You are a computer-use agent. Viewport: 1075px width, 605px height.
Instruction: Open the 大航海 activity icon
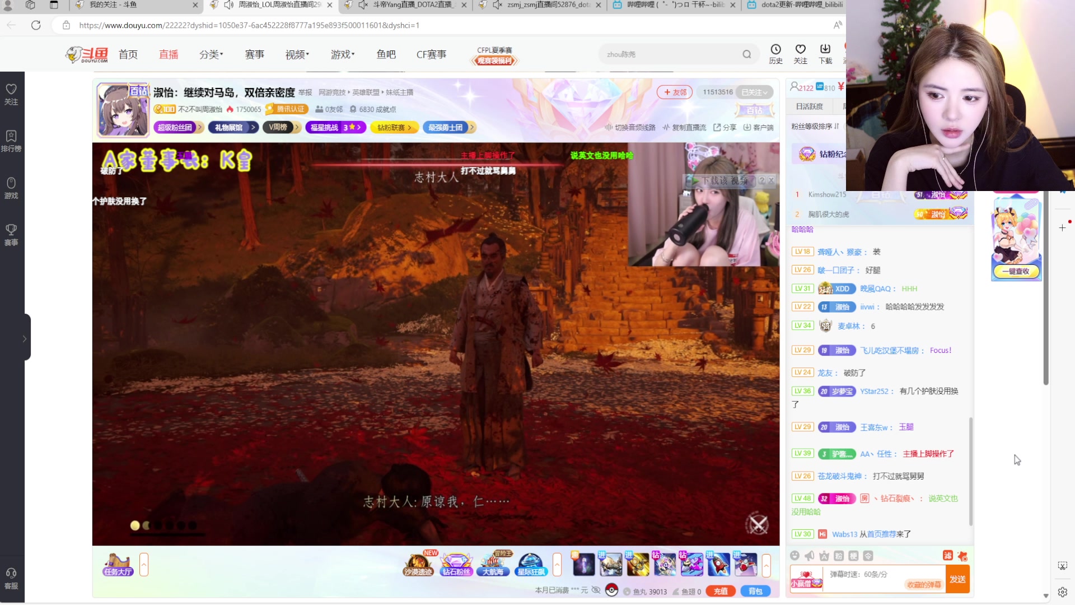(493, 564)
